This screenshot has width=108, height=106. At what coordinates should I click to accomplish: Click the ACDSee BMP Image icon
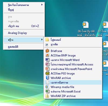(x=47, y=55)
